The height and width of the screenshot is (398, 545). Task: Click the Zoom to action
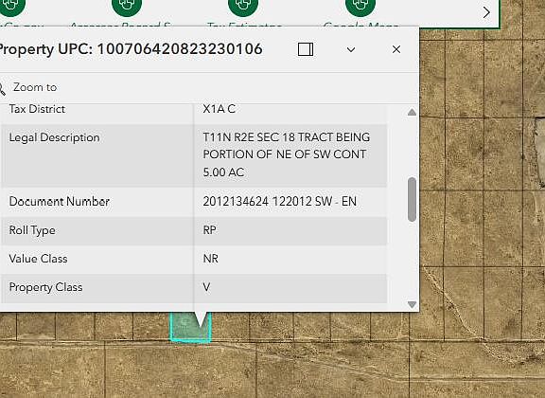pos(35,87)
